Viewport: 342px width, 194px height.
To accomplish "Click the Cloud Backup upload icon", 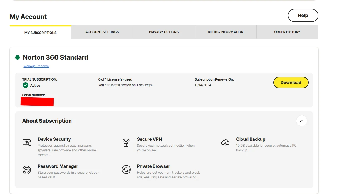I will pos(225,142).
